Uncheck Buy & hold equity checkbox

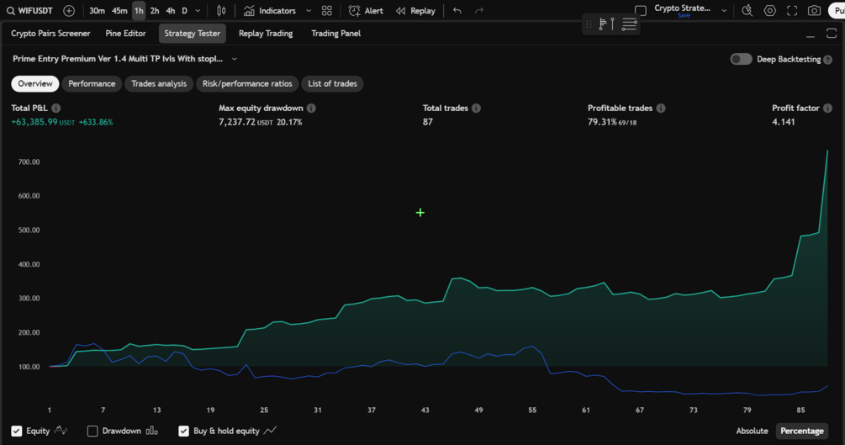184,431
